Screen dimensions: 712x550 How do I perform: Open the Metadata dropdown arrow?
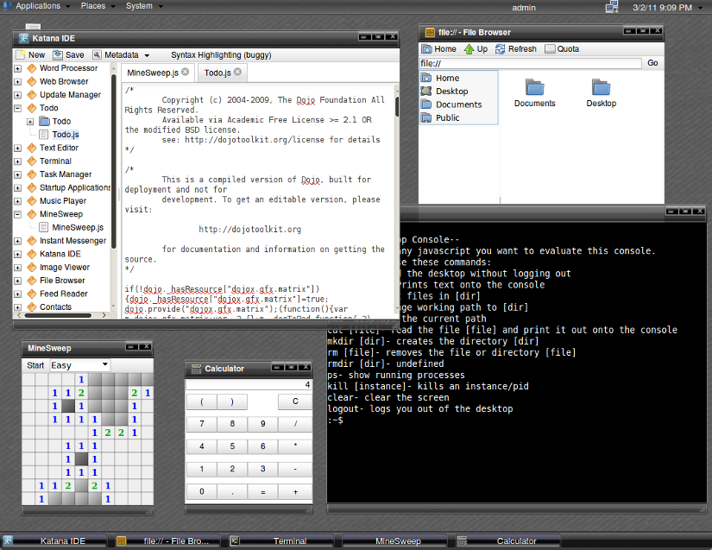click(x=147, y=55)
